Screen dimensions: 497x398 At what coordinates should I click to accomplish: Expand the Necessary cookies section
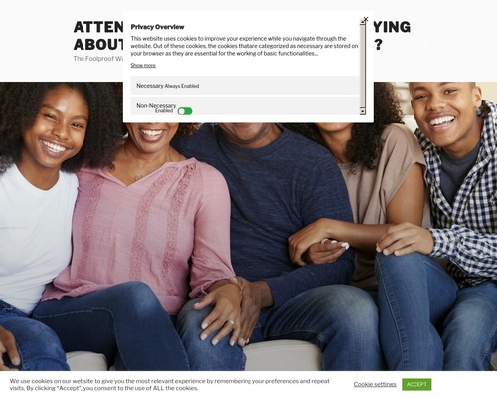[246, 86]
